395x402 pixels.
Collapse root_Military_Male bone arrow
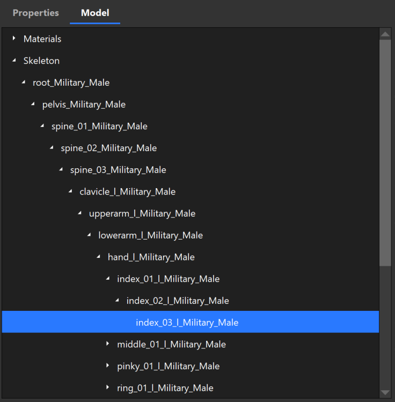pyautogui.click(x=23, y=83)
